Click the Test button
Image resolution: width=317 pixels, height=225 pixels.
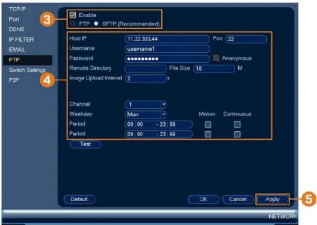coord(85,144)
